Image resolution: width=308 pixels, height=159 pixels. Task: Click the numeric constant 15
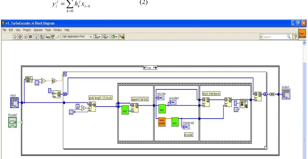pos(236,109)
